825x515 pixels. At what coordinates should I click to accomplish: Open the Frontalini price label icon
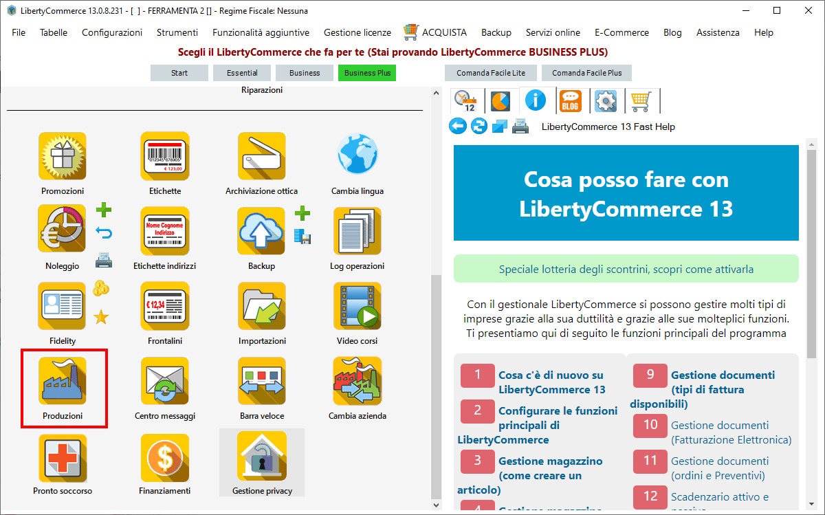pyautogui.click(x=165, y=306)
